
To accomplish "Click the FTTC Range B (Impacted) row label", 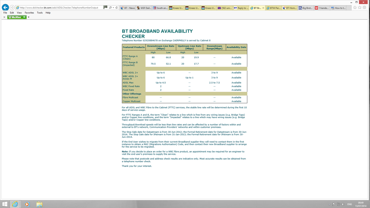I will click(x=130, y=64).
